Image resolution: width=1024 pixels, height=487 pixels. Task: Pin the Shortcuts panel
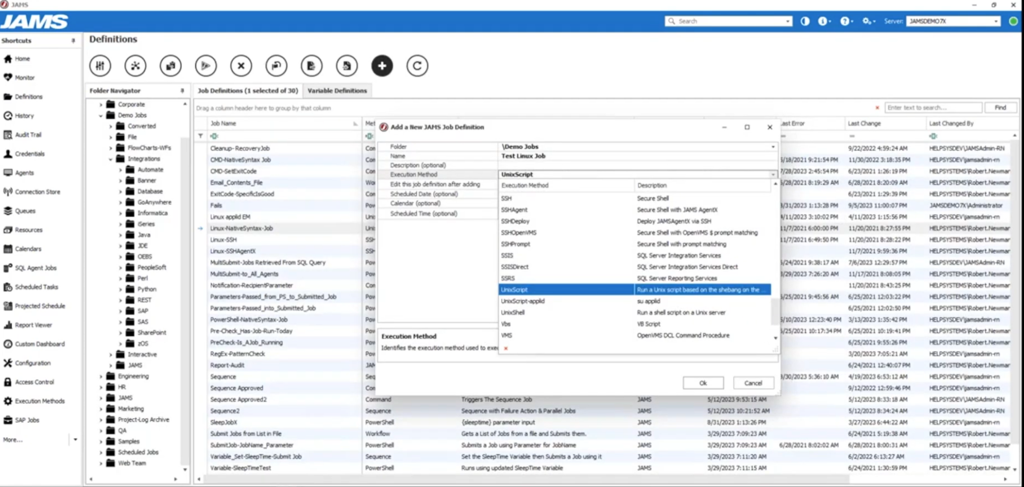[x=73, y=40]
